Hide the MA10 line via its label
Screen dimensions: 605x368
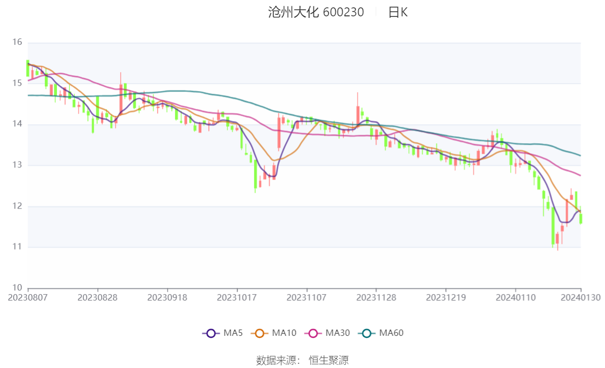pos(284,333)
